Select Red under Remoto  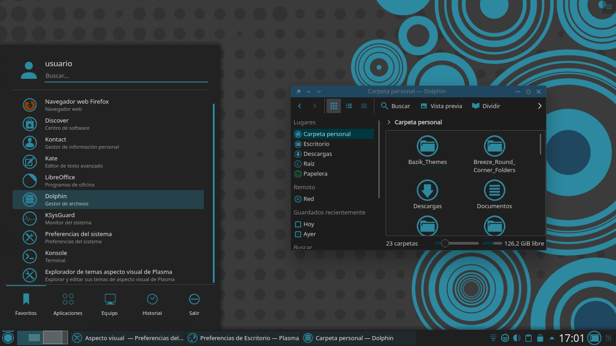333,199
